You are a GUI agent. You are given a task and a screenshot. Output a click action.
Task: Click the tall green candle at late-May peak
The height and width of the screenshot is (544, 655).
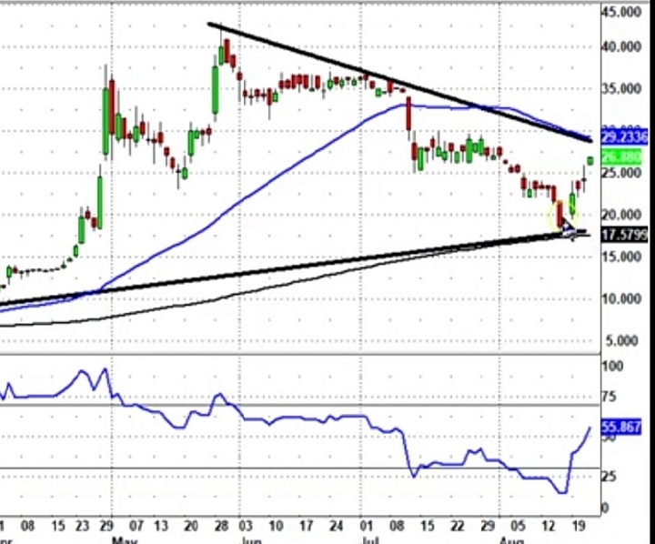[216, 90]
